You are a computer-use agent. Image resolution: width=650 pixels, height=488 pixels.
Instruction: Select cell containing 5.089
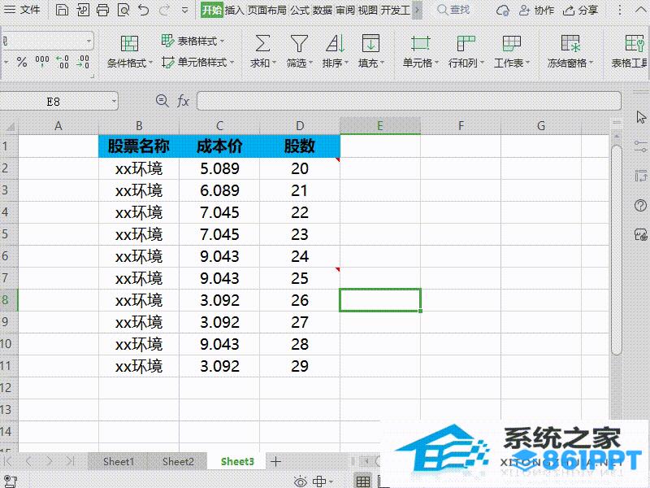[x=219, y=168]
